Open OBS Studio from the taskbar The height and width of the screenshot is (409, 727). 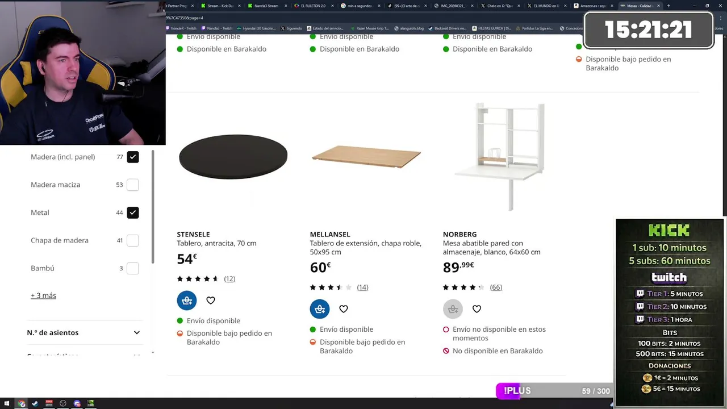(63, 403)
